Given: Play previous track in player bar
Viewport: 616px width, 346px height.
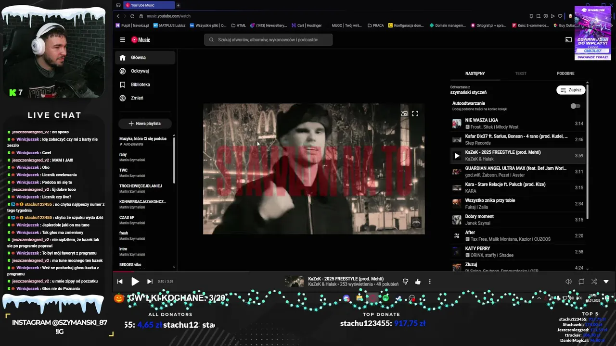Looking at the screenshot, I should point(120,282).
